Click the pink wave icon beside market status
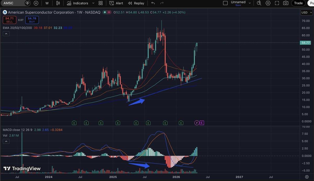Image resolution: width=314 pixels, height=181 pixels. tap(109, 12)
